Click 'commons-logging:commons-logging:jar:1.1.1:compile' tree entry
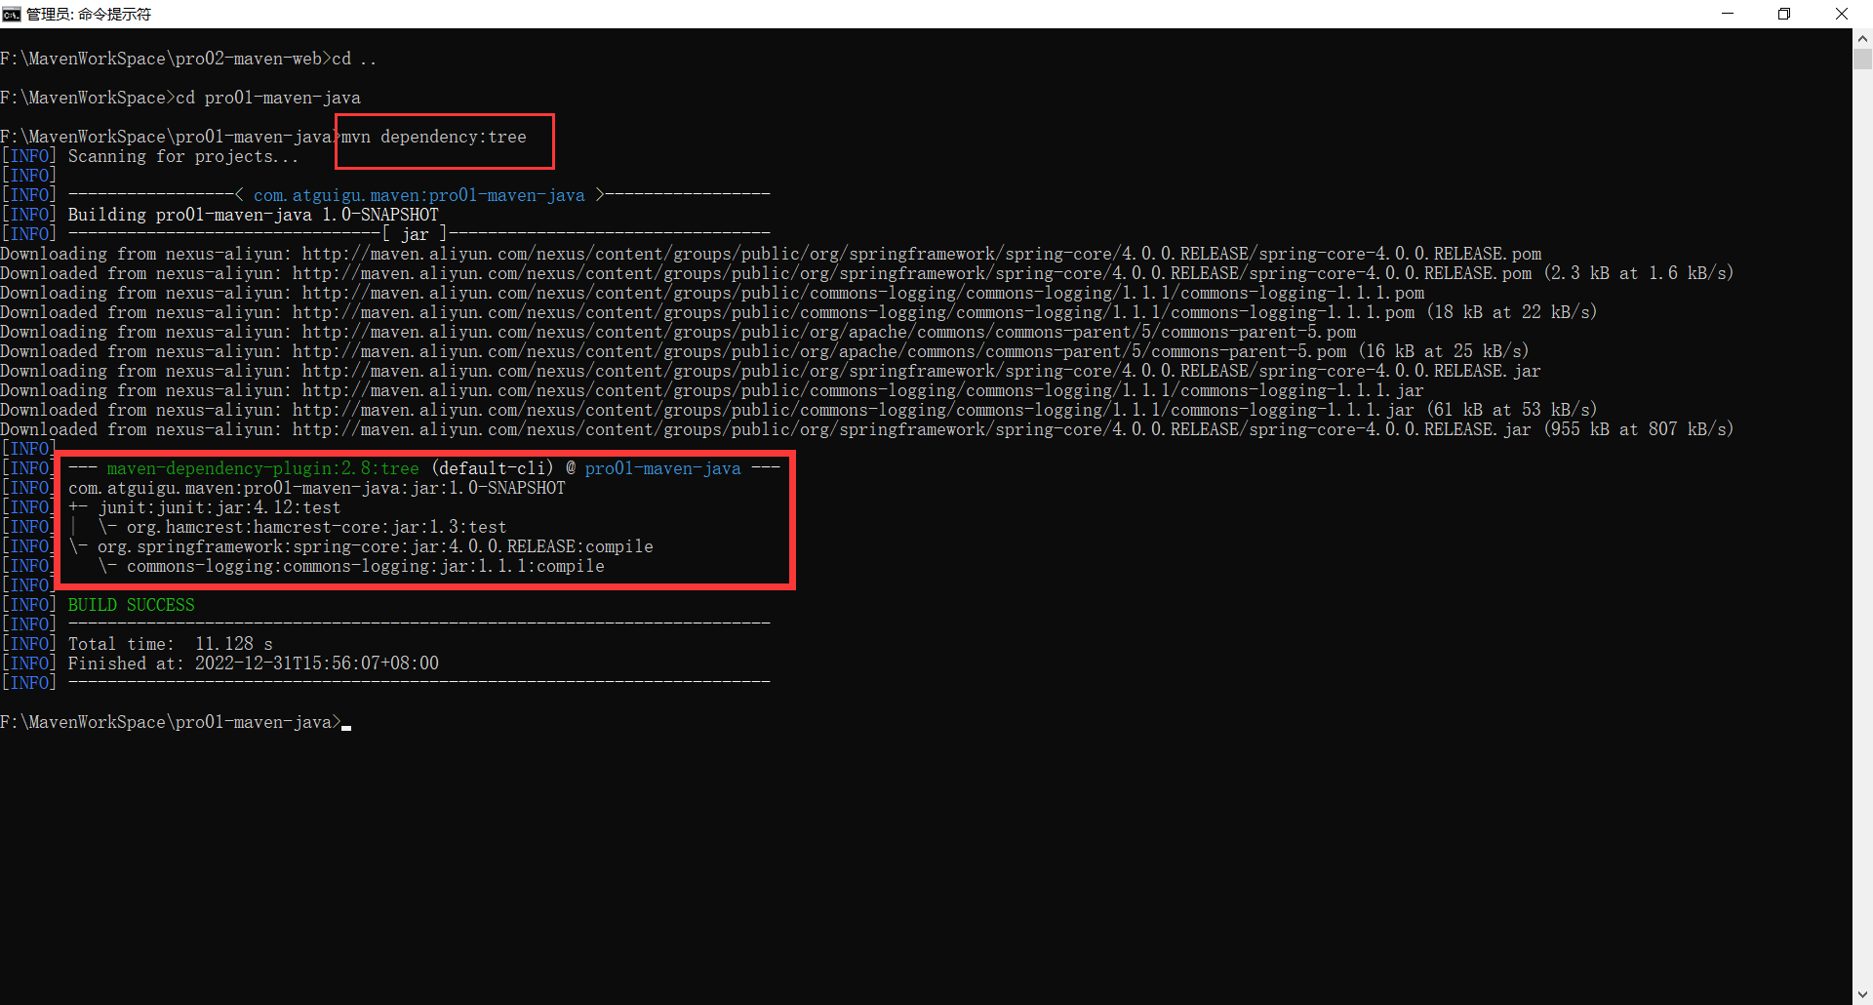Screen dimensions: 1873x1005 366,566
